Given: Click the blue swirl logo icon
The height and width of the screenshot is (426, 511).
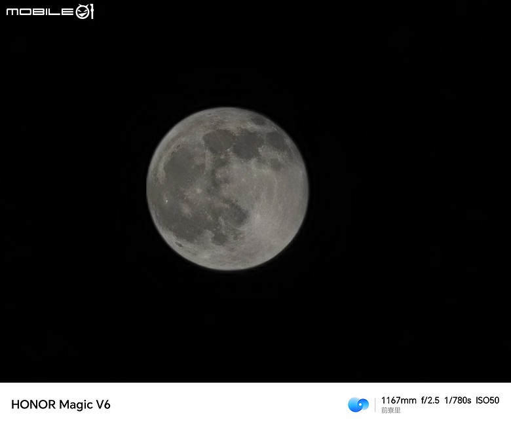Looking at the screenshot, I should pos(358,404).
